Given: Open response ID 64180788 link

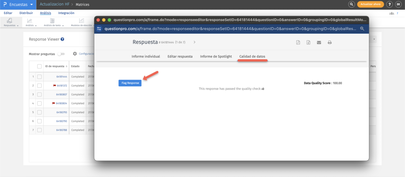Looking at the screenshot, I should tap(61, 130).
